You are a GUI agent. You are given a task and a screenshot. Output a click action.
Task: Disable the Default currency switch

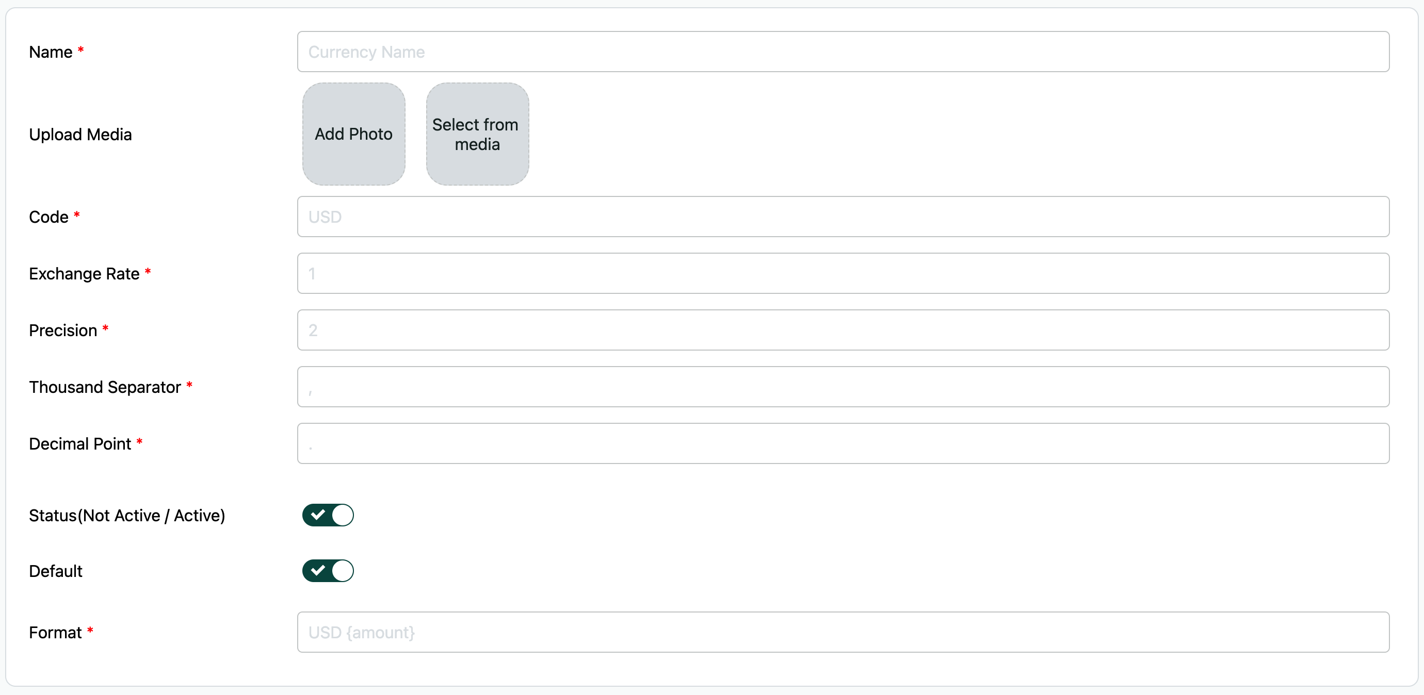click(x=328, y=571)
